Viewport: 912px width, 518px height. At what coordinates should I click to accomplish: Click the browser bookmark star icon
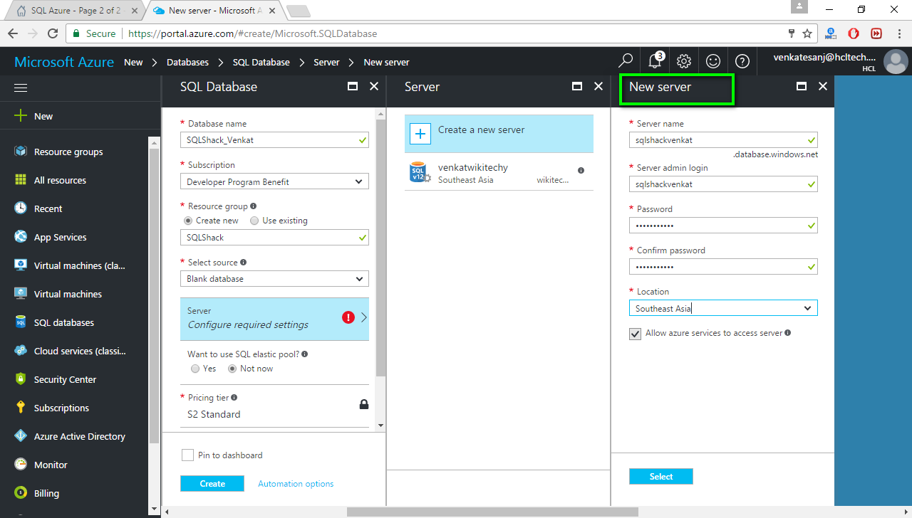[807, 33]
